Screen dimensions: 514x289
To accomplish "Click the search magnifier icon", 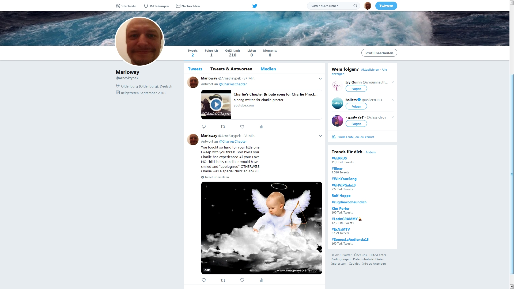I will click(x=355, y=6).
